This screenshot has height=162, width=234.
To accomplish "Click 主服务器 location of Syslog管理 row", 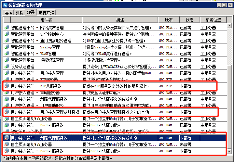I will click(x=208, y=47).
